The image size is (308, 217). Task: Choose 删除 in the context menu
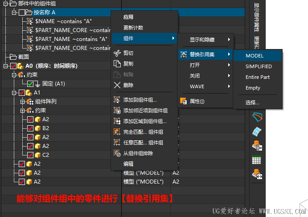[x=144, y=85]
